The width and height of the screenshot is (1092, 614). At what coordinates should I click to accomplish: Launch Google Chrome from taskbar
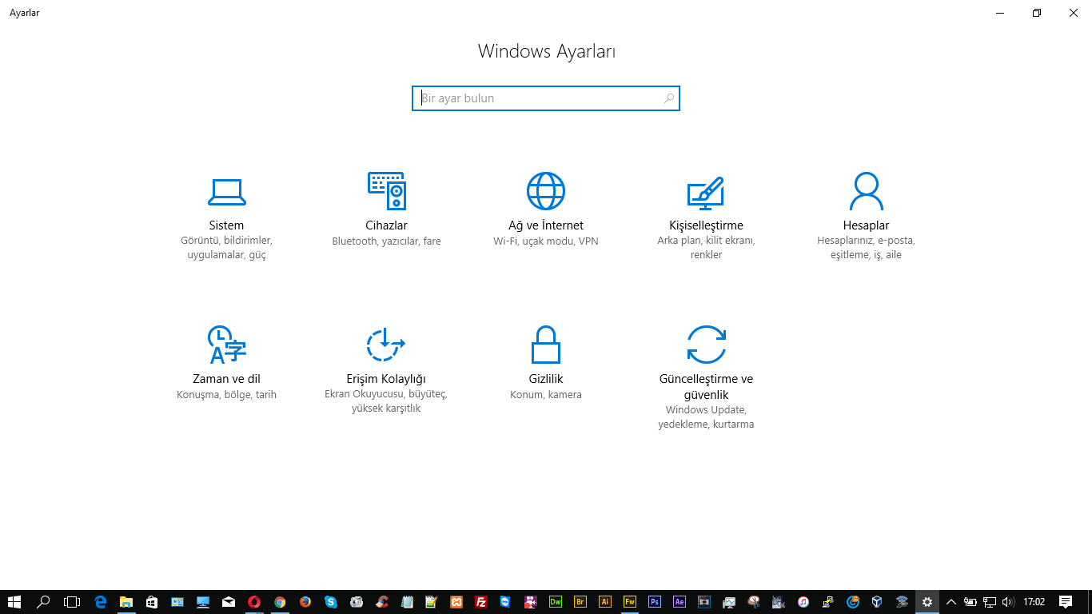[x=280, y=602]
